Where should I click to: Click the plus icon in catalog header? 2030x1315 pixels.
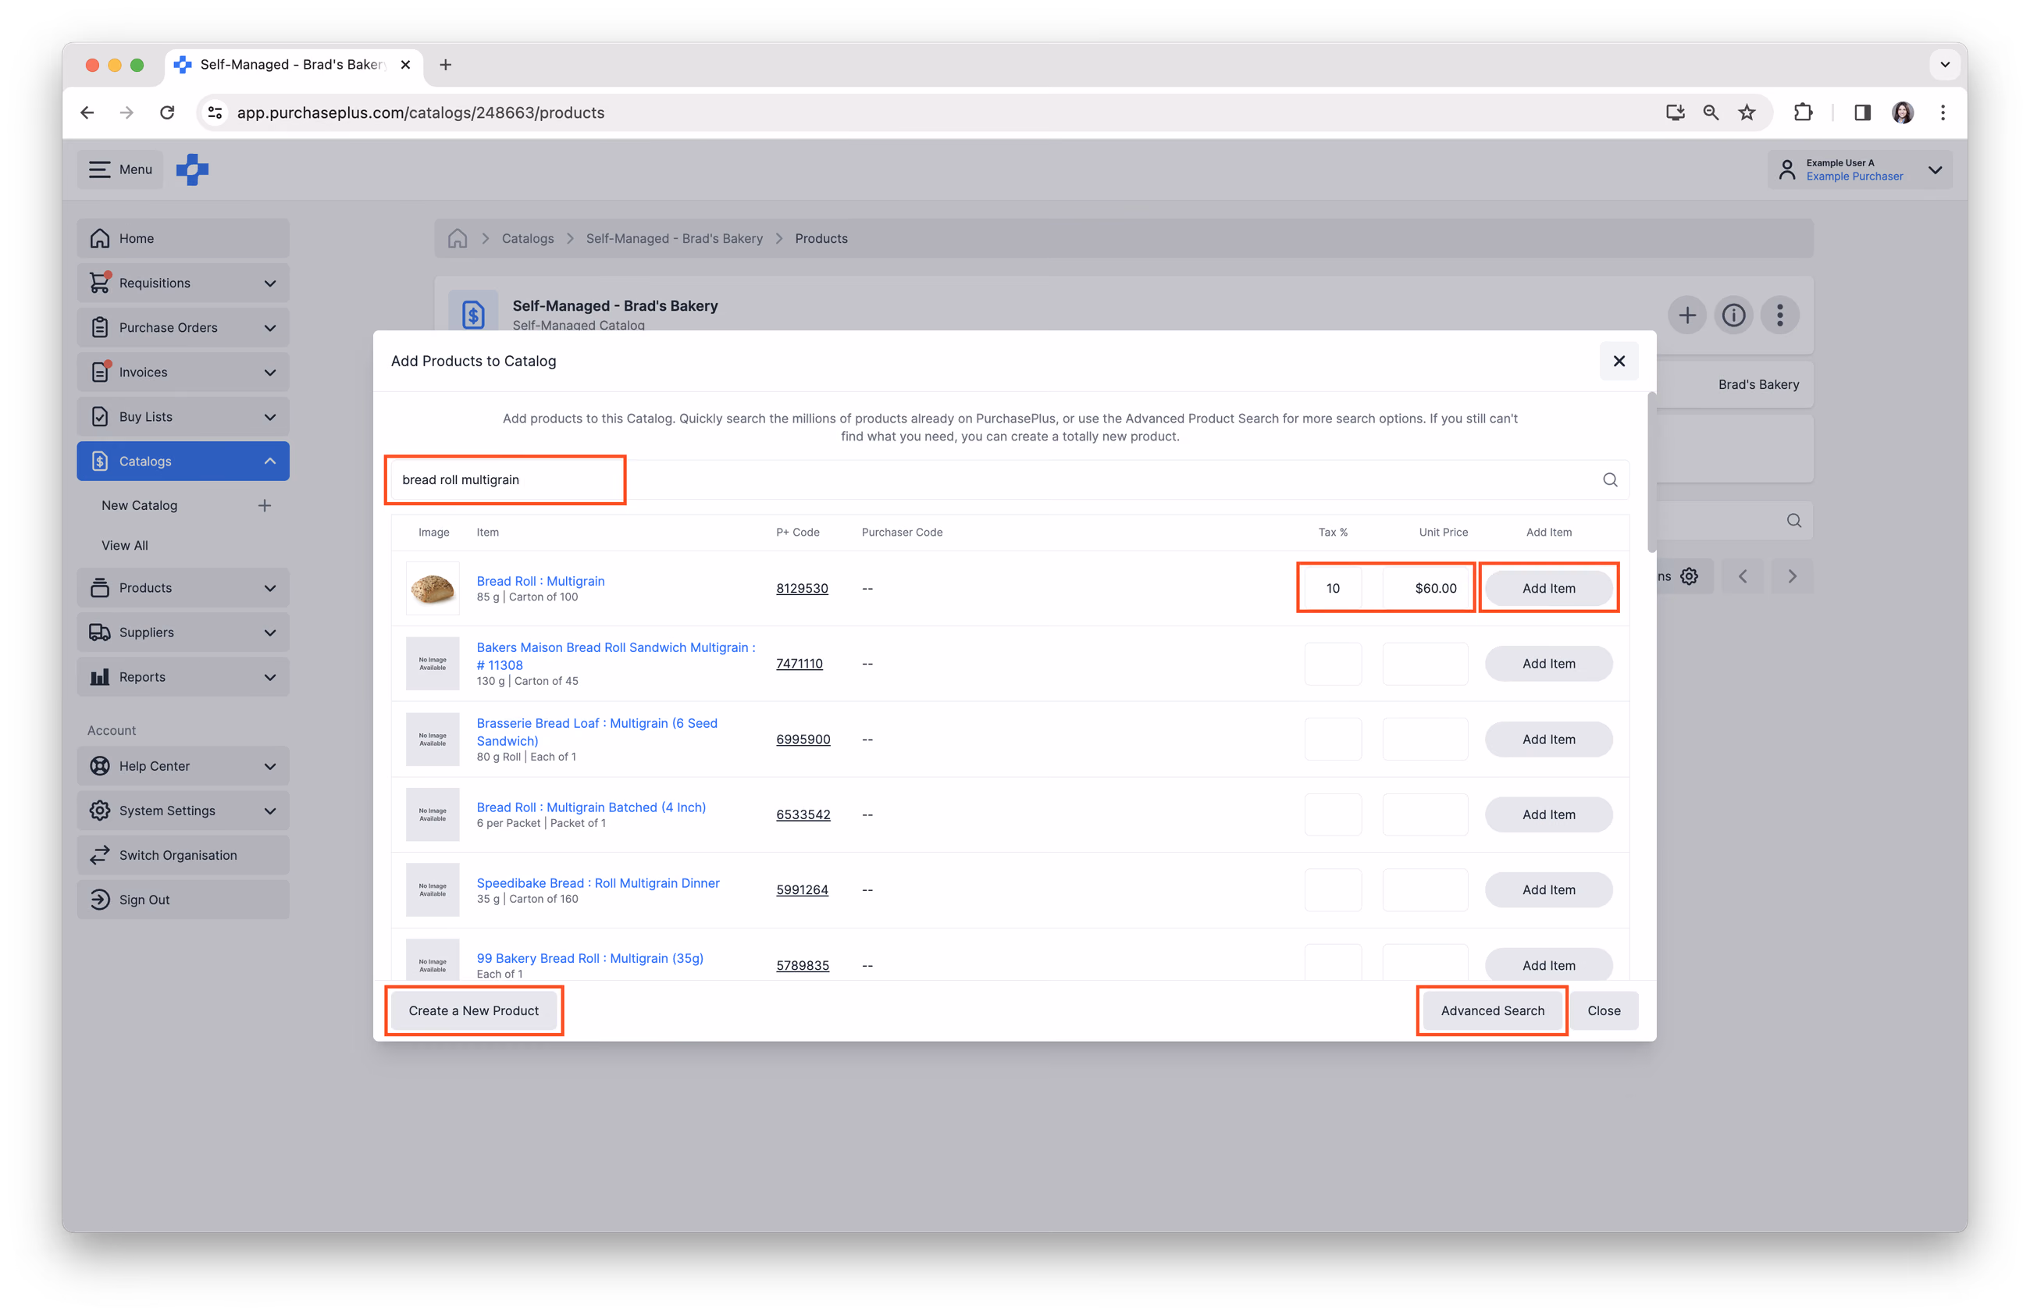coord(1686,315)
